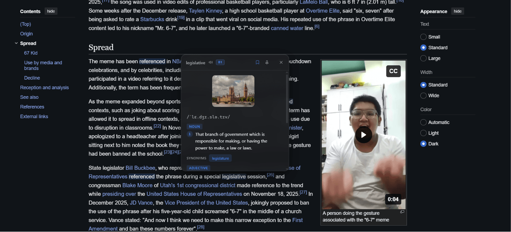
Task: Open Overtime Elite link
Action: click(x=323, y=11)
